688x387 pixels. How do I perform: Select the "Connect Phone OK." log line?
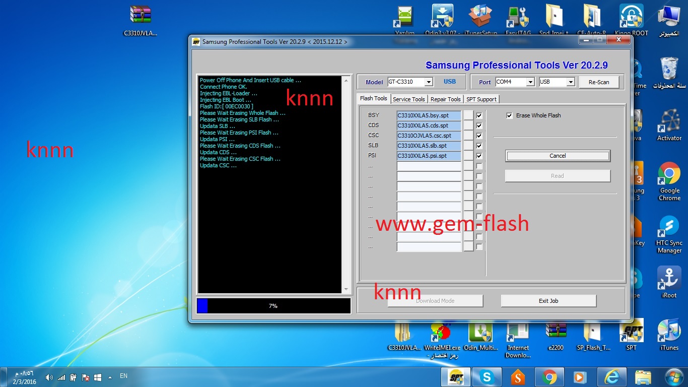(224, 87)
